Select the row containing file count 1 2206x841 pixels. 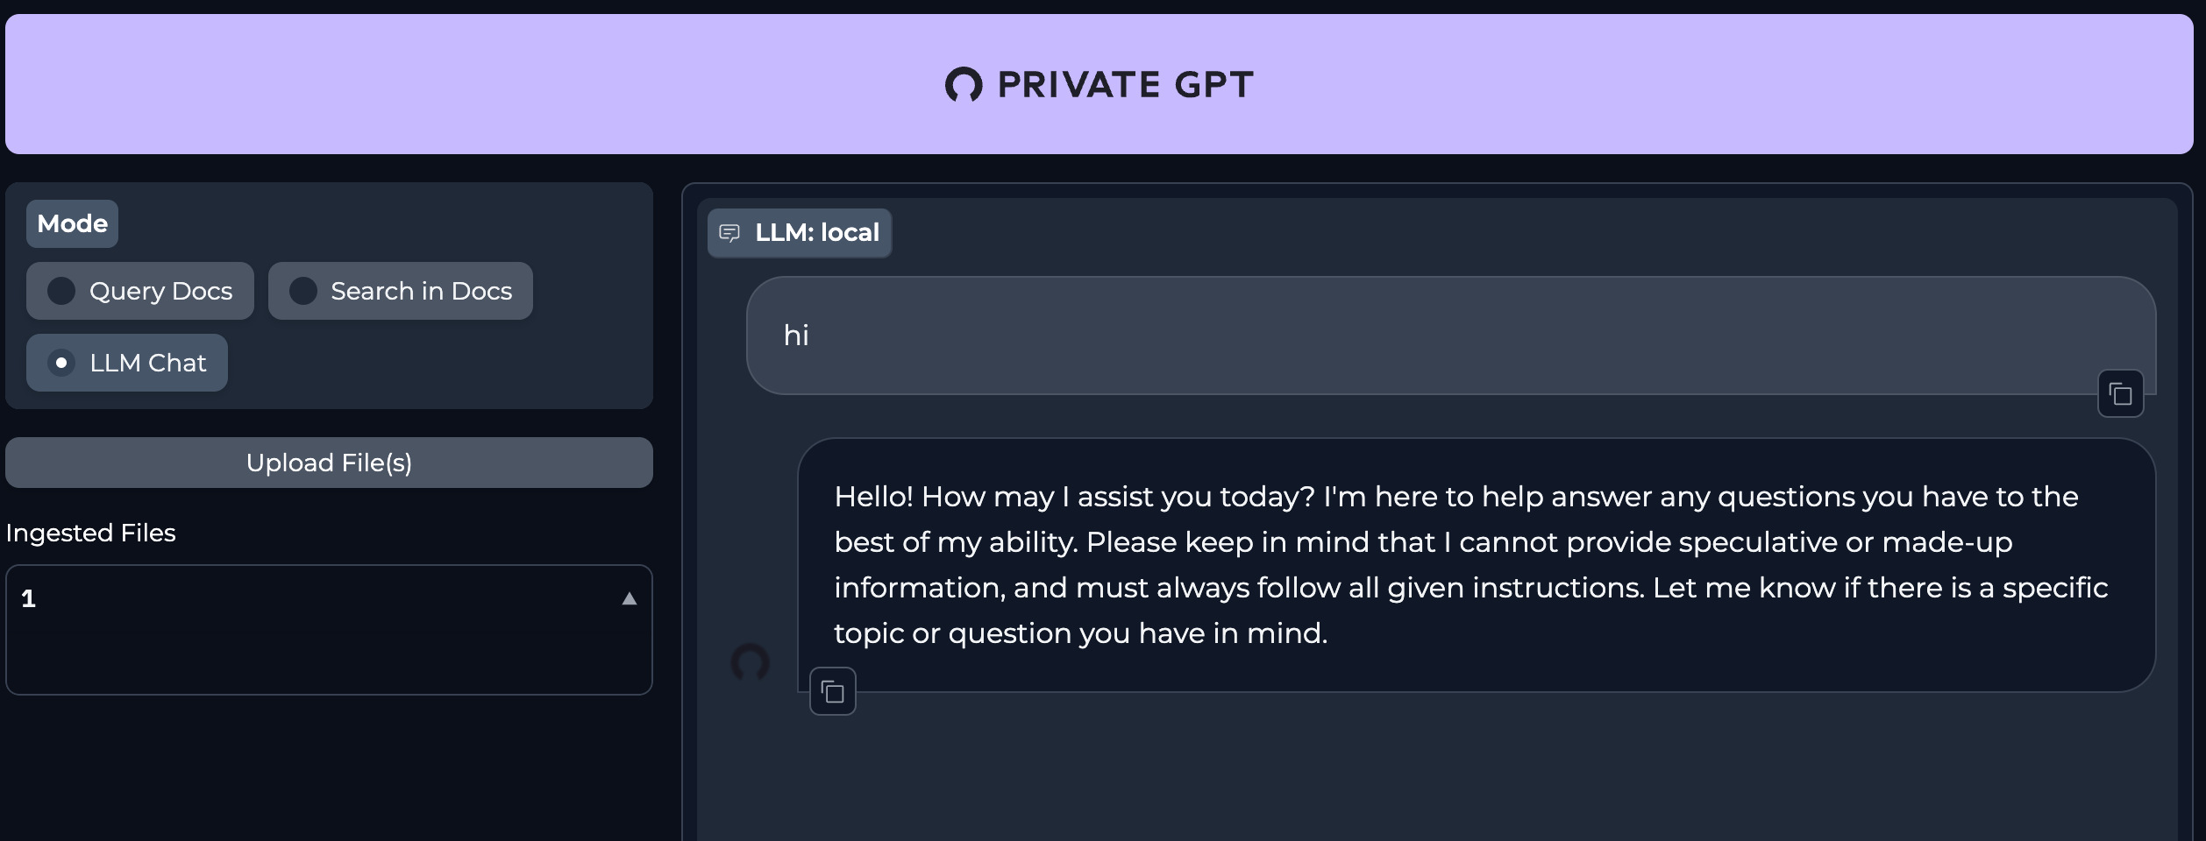point(329,598)
